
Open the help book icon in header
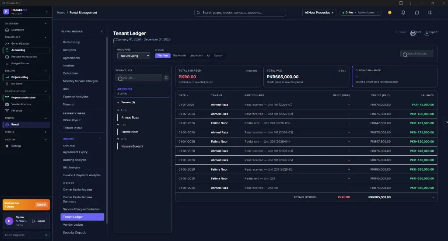point(430,13)
